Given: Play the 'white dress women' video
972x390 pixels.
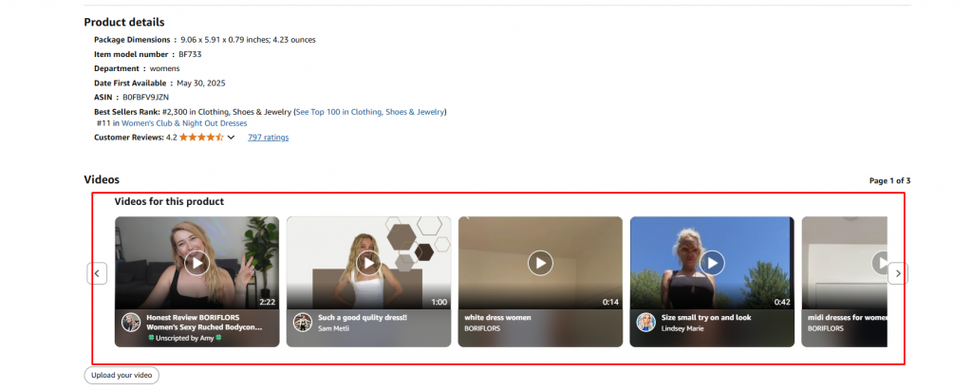Looking at the screenshot, I should (x=540, y=263).
